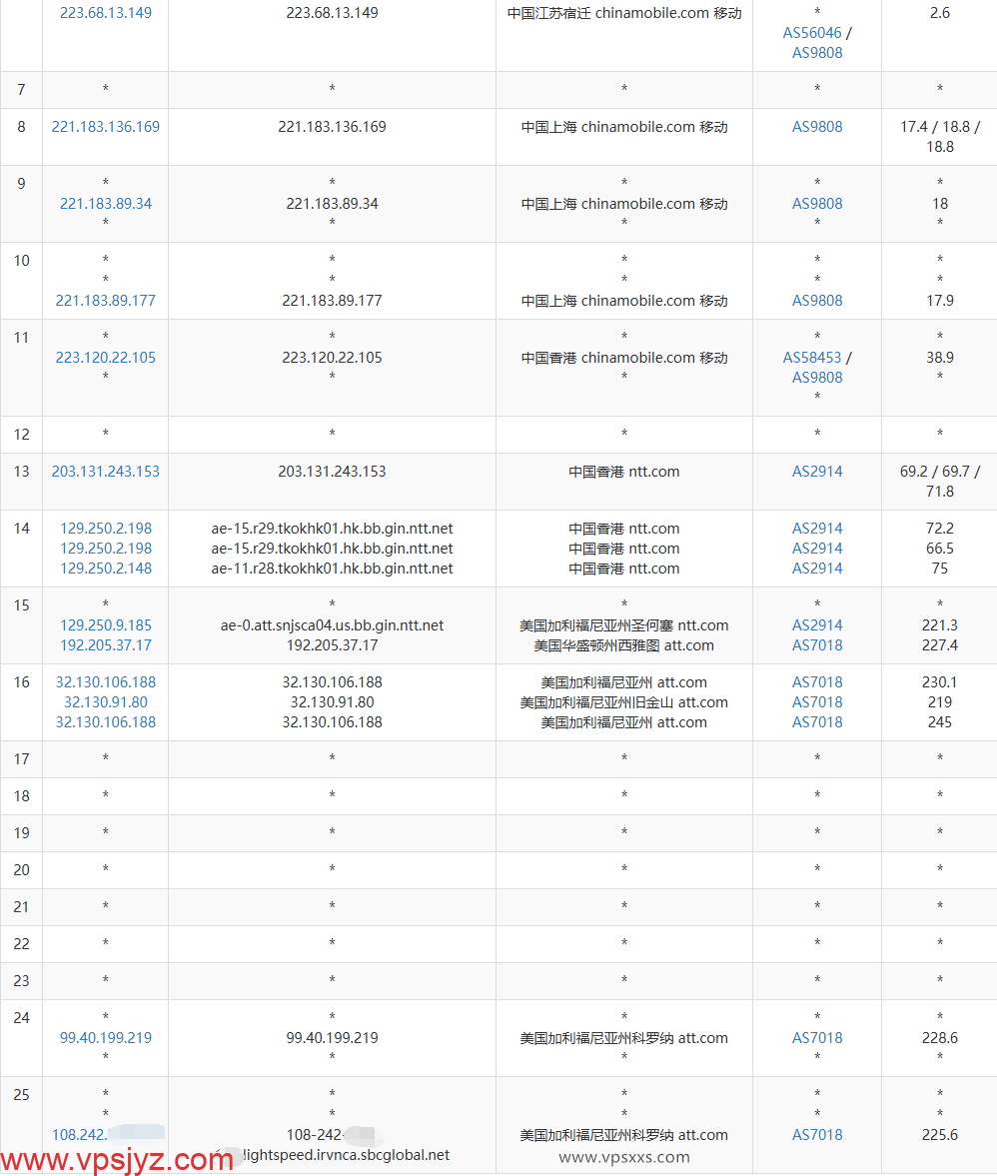Open the blue 203.131.243.153 link in hop 13
The width and height of the screenshot is (997, 1176).
(x=106, y=472)
